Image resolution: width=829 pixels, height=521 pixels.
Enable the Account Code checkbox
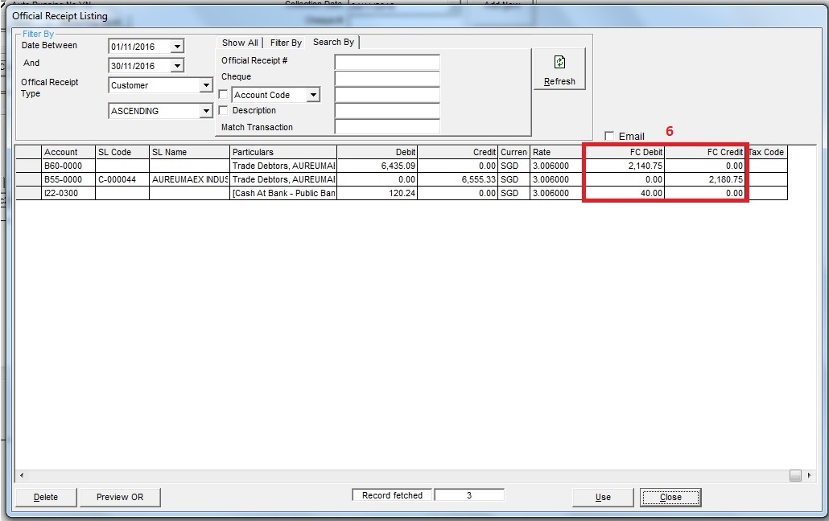pos(224,95)
